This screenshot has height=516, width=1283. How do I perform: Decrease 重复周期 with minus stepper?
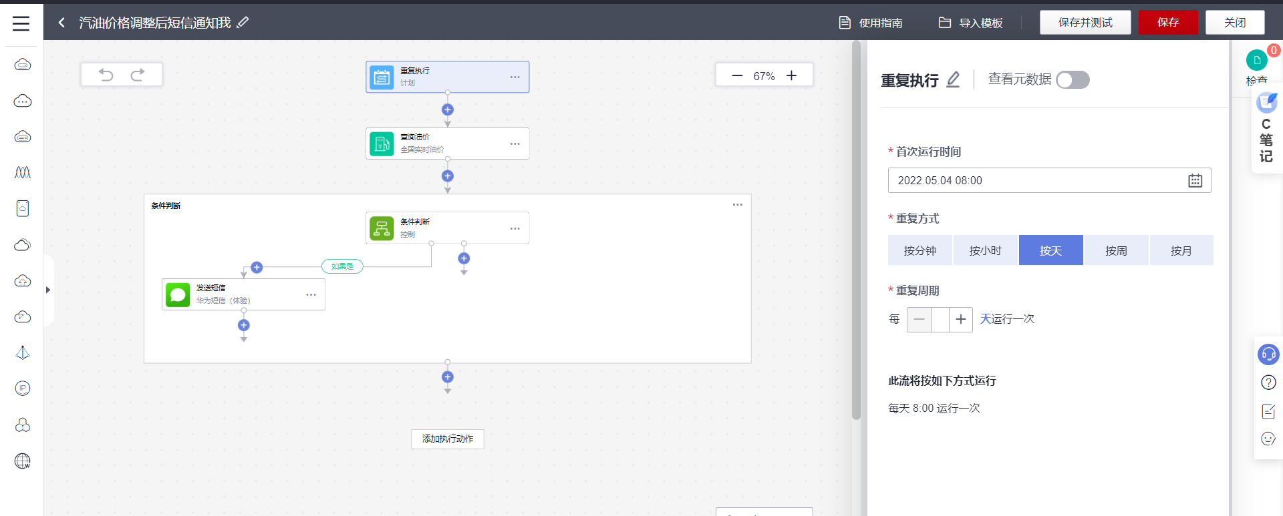point(919,319)
